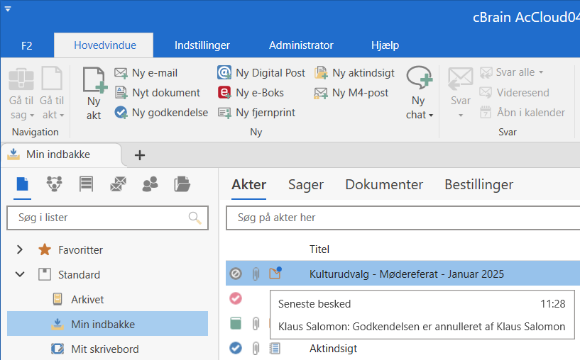Switch to Dokumenter tab
This screenshot has height=360, width=580.
(384, 184)
